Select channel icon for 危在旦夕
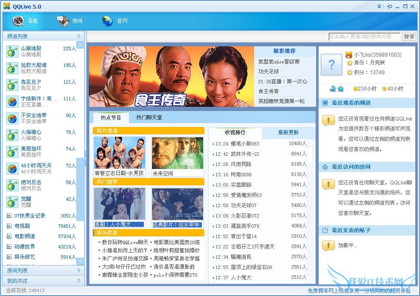This screenshot has width=420, height=296. click(x=12, y=85)
